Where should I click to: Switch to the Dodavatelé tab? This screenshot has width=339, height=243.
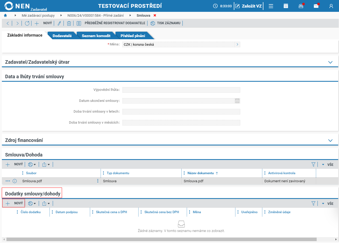coord(62,36)
